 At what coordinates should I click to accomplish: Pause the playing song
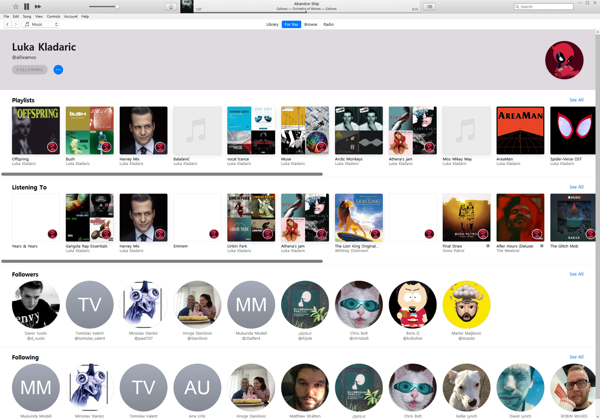point(27,6)
